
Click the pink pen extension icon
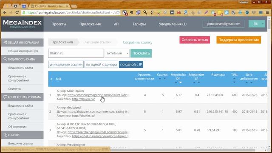tap(206, 12)
